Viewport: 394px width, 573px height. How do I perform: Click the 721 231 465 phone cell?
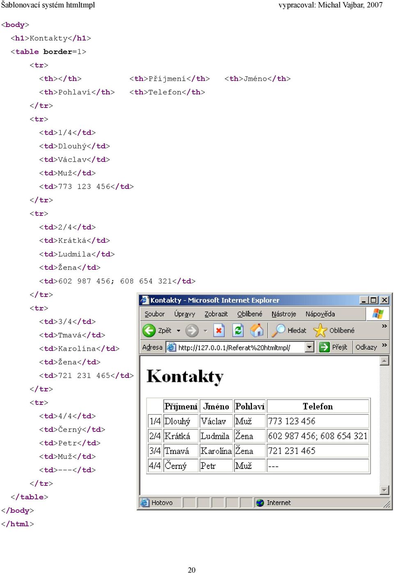click(x=318, y=451)
